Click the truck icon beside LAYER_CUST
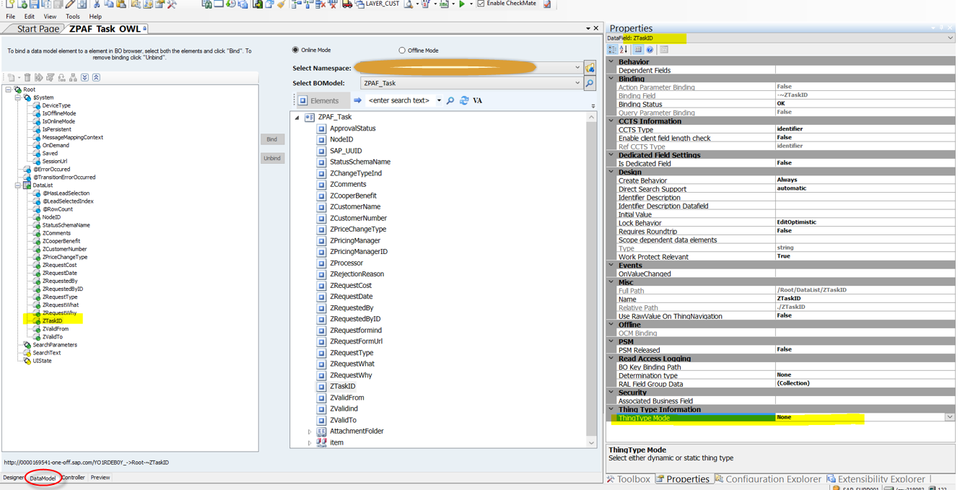960x490 pixels. (346, 4)
